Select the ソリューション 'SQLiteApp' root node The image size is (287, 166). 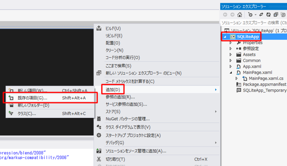coord(259,31)
